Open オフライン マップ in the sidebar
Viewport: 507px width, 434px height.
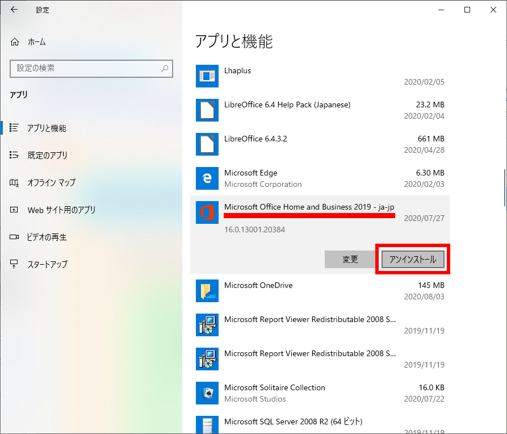point(52,182)
